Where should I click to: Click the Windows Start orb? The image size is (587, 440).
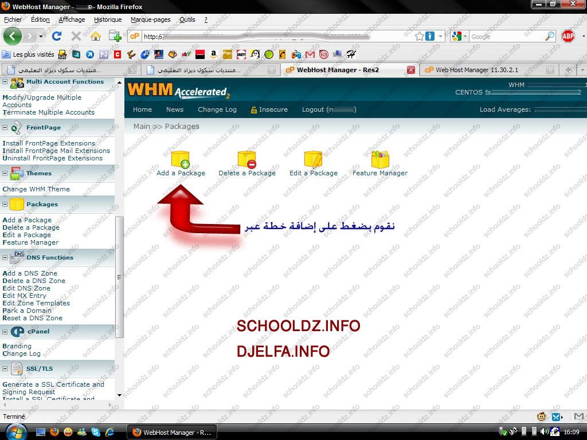coord(15,433)
